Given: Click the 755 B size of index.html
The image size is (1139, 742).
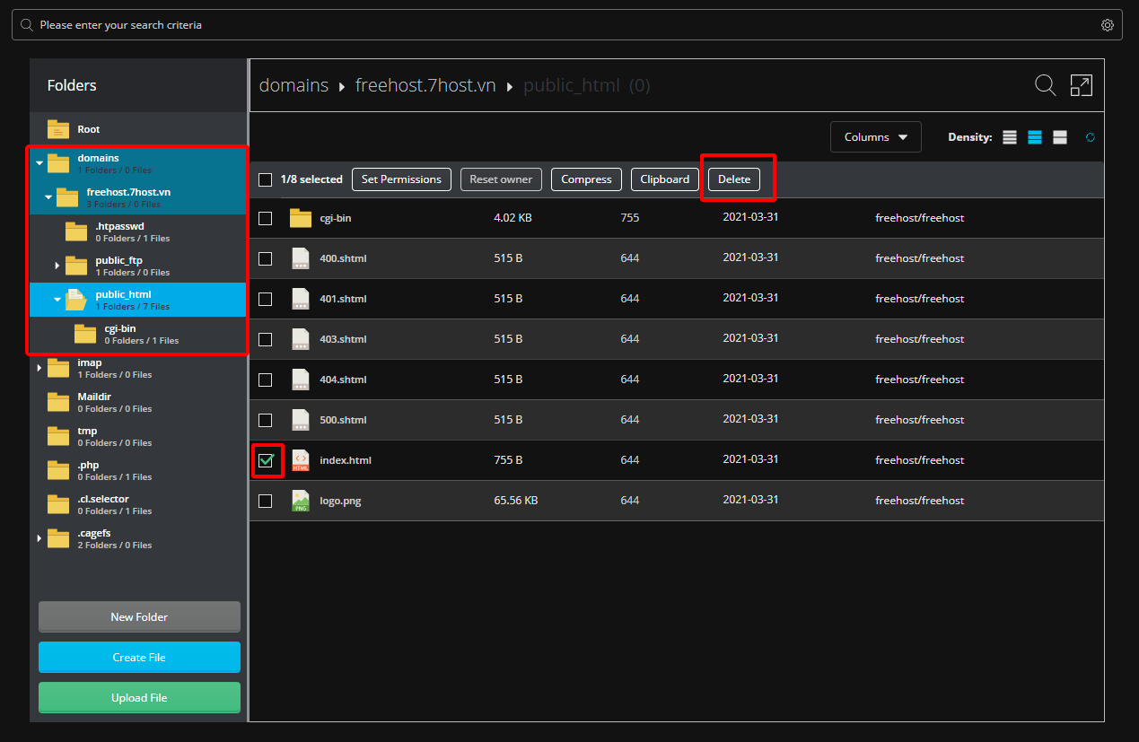Looking at the screenshot, I should tap(508, 460).
